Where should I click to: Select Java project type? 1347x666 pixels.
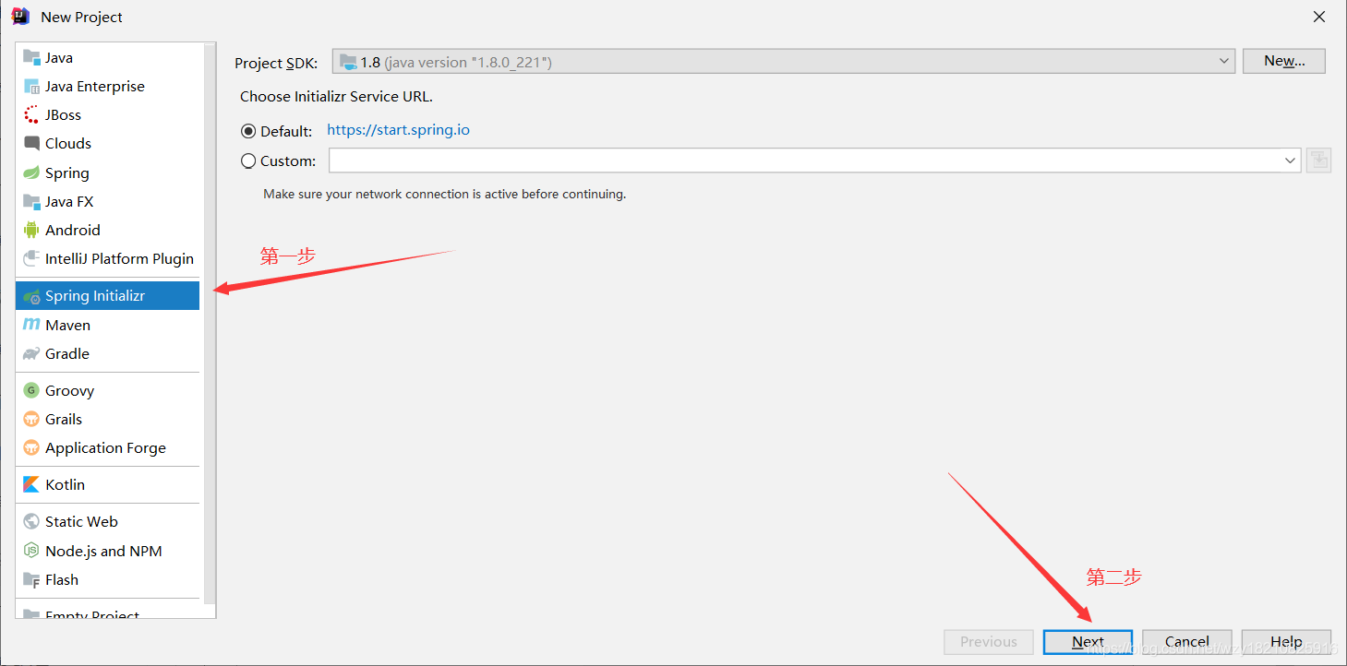click(x=107, y=57)
